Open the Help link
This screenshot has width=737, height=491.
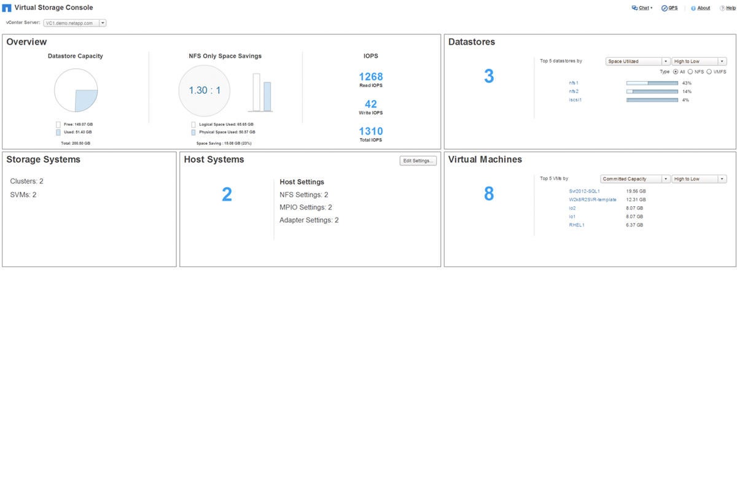click(x=731, y=8)
